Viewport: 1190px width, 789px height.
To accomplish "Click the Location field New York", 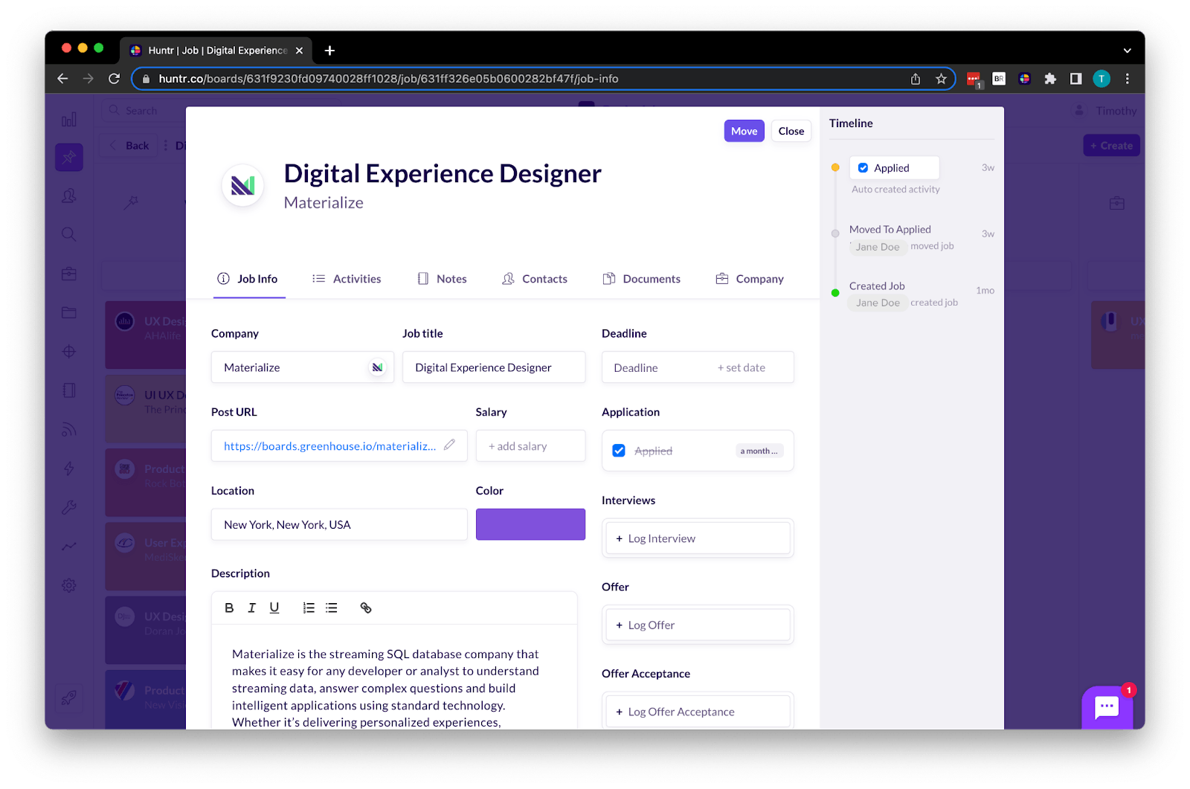I will tap(339, 524).
